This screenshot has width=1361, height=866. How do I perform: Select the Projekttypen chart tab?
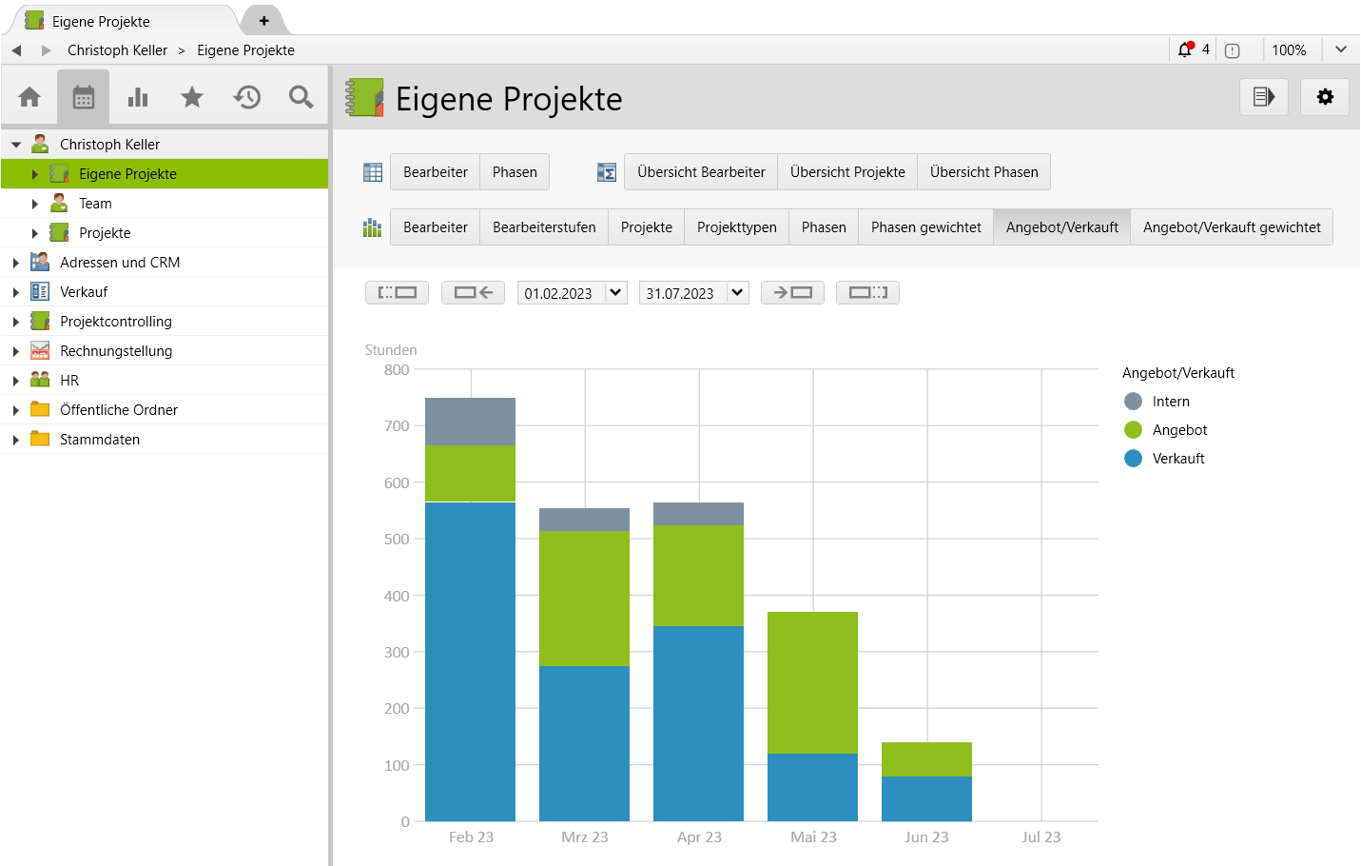click(x=736, y=227)
